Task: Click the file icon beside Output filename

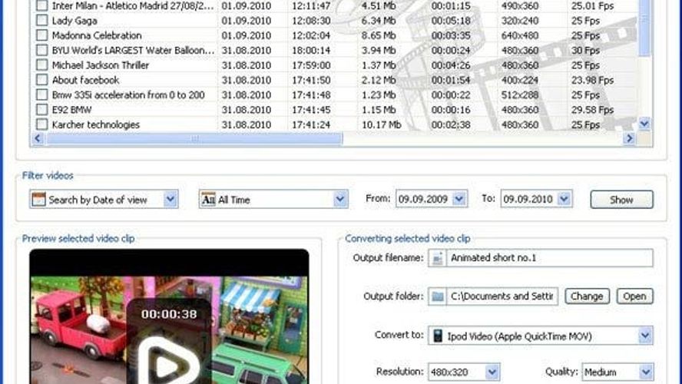Action: [x=438, y=258]
